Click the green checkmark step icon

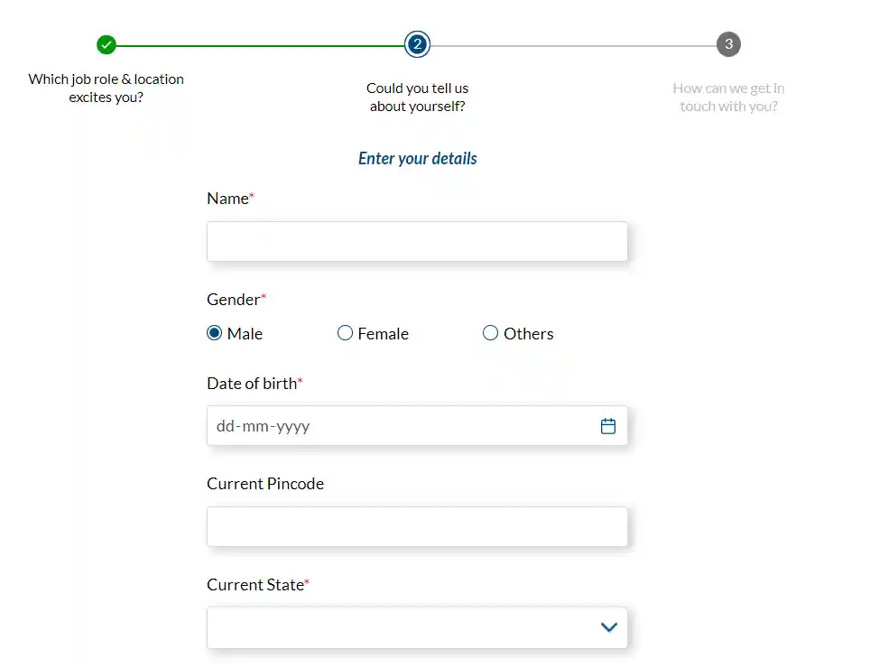tap(106, 44)
